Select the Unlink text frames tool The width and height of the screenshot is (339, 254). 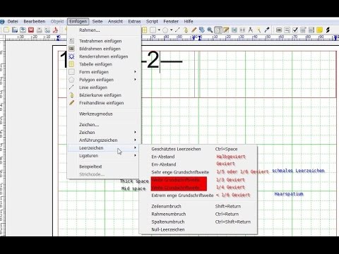pyautogui.click(x=242, y=30)
